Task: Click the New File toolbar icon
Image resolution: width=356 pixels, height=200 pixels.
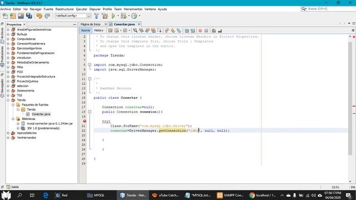Action: coord(5,16)
